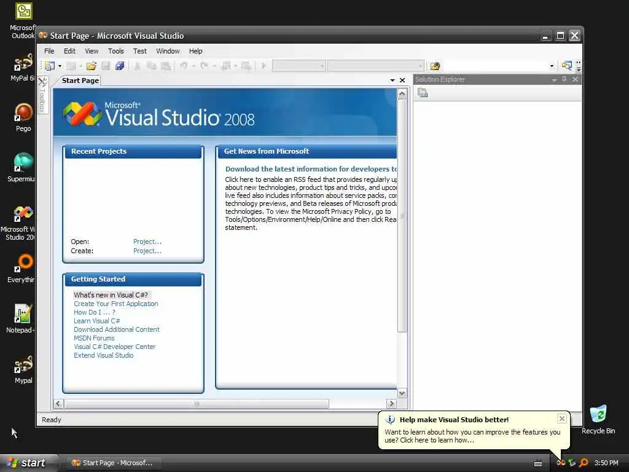629x472 pixels.
Task: Toggle Solution Explorer auto-hide pin
Action: click(x=564, y=79)
